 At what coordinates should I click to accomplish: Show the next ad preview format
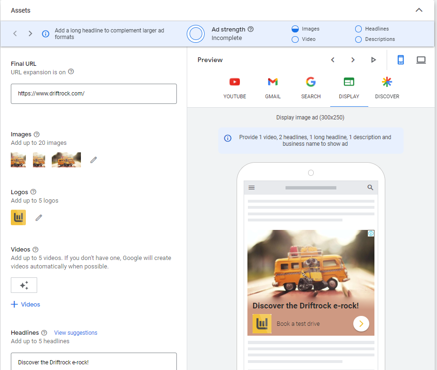[x=353, y=60]
